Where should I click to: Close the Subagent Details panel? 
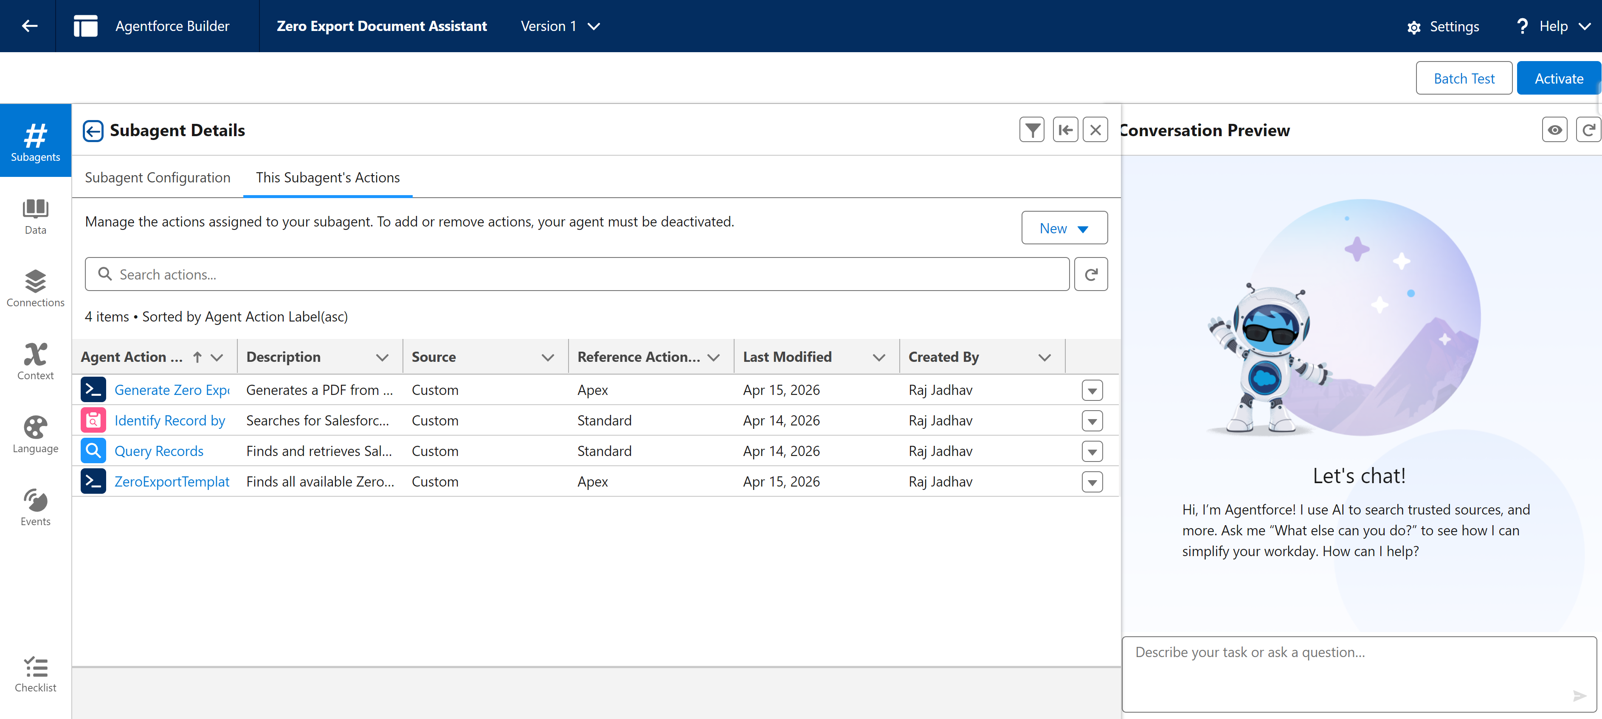point(1095,130)
